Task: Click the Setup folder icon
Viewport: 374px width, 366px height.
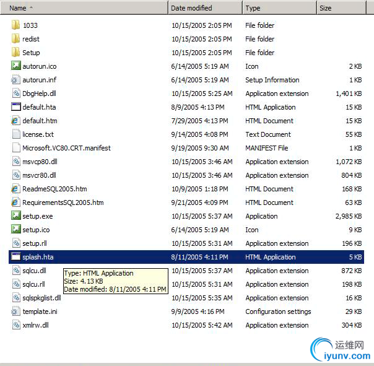Action: pyautogui.click(x=15, y=52)
